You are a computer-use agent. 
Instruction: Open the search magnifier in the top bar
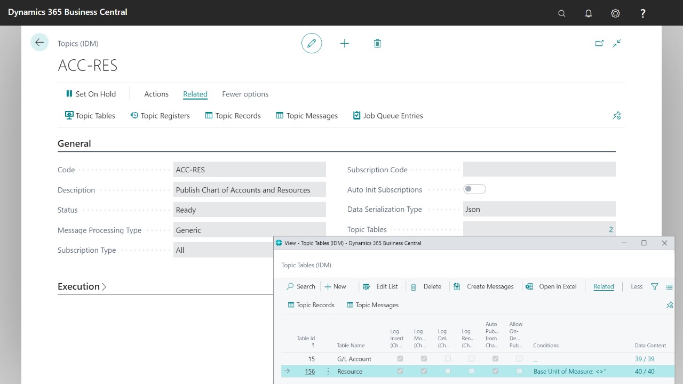562,13
